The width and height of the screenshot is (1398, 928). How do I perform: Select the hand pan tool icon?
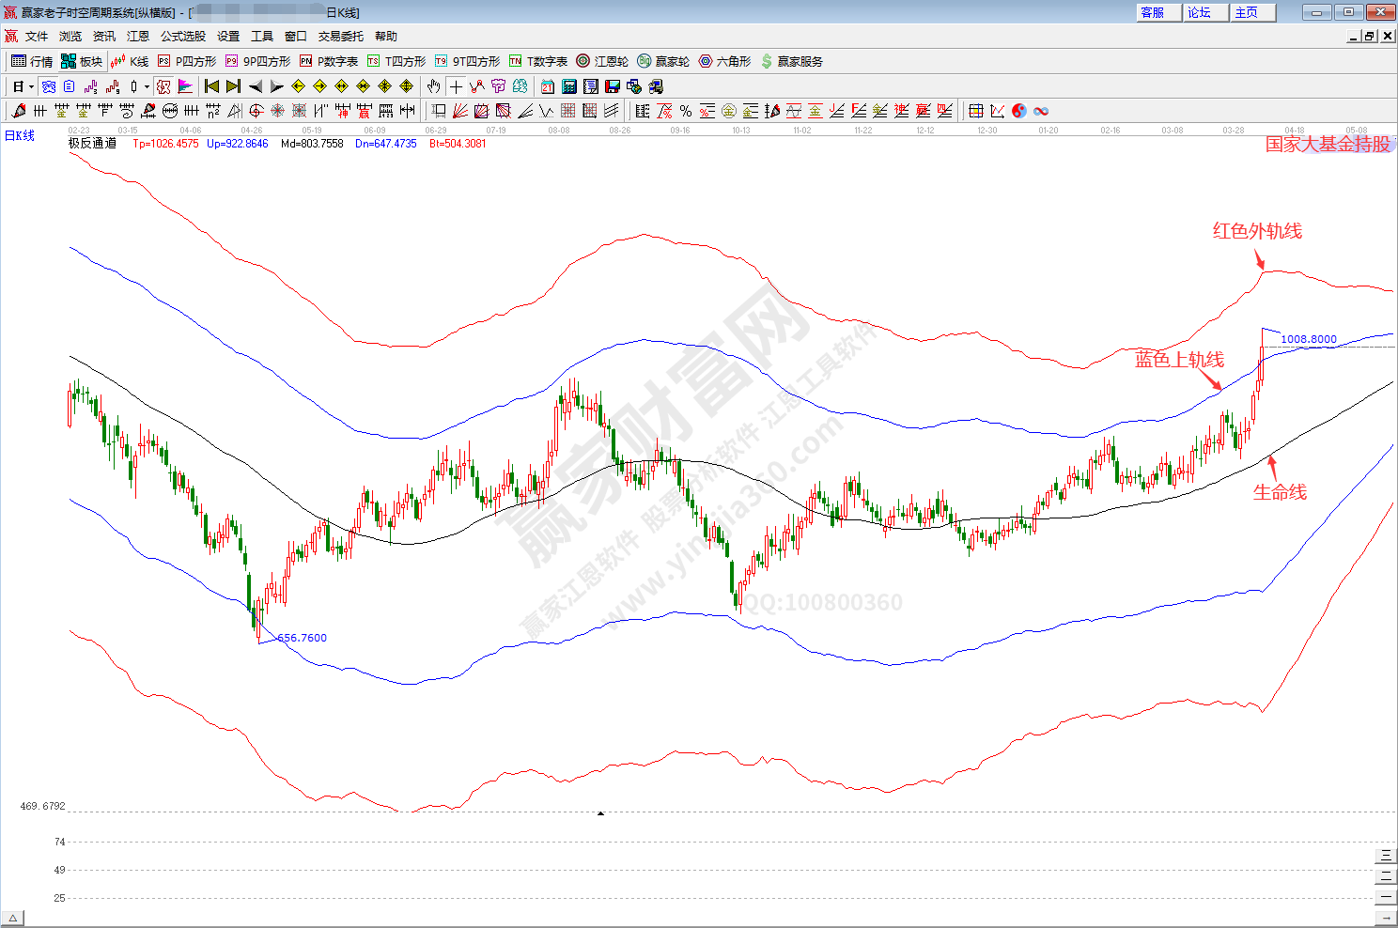point(433,86)
